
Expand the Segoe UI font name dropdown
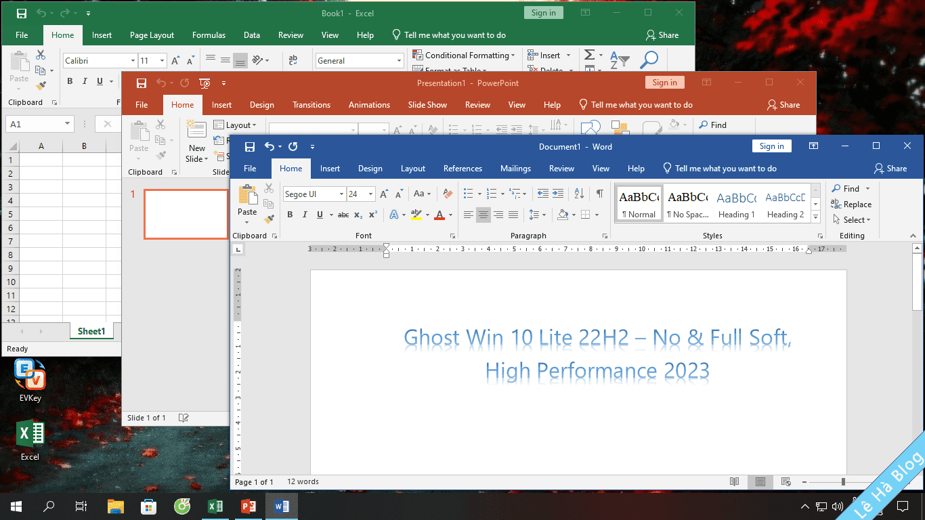coord(341,194)
